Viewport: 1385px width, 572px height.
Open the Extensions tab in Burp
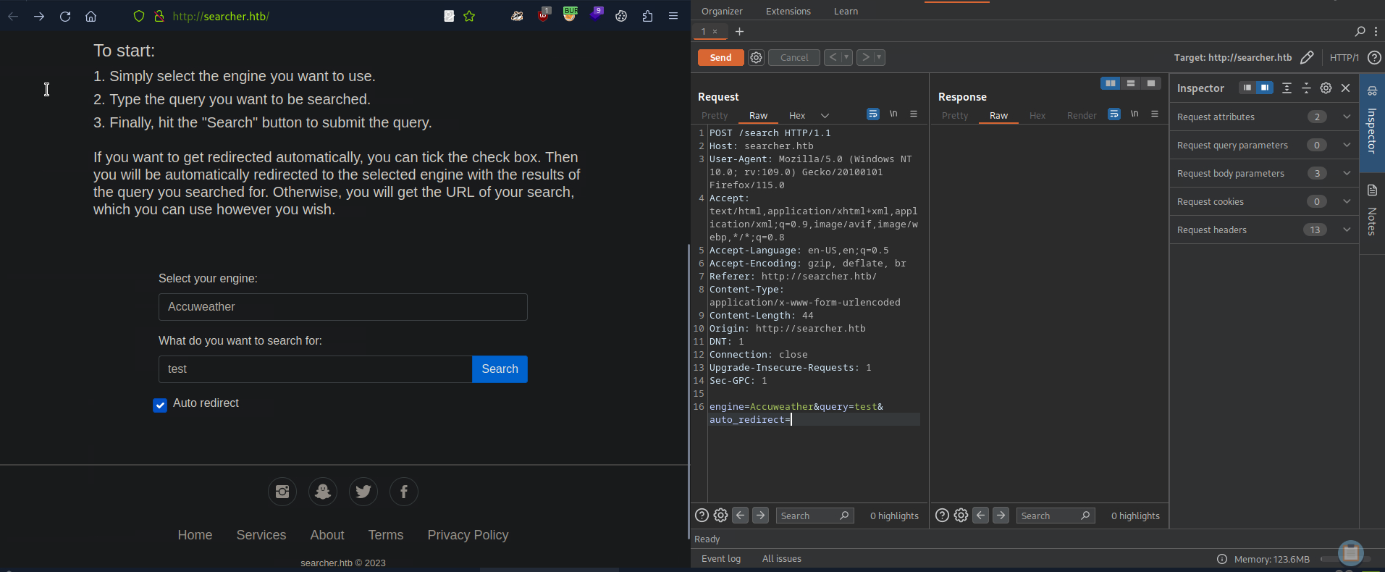[x=788, y=11]
